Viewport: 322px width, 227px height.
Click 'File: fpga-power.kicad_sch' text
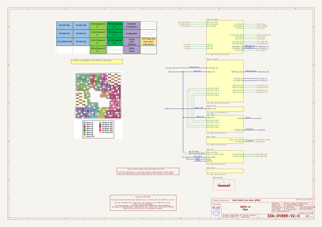(216, 174)
